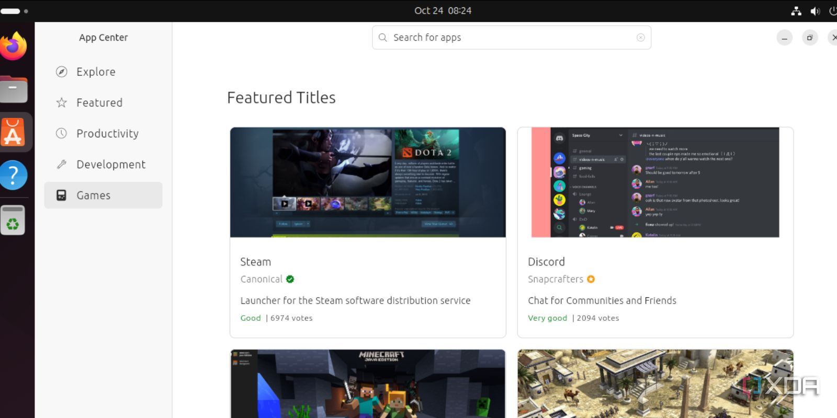Image resolution: width=837 pixels, height=418 pixels.
Task: Click the volume speaker icon in top bar
Action: pos(815,10)
